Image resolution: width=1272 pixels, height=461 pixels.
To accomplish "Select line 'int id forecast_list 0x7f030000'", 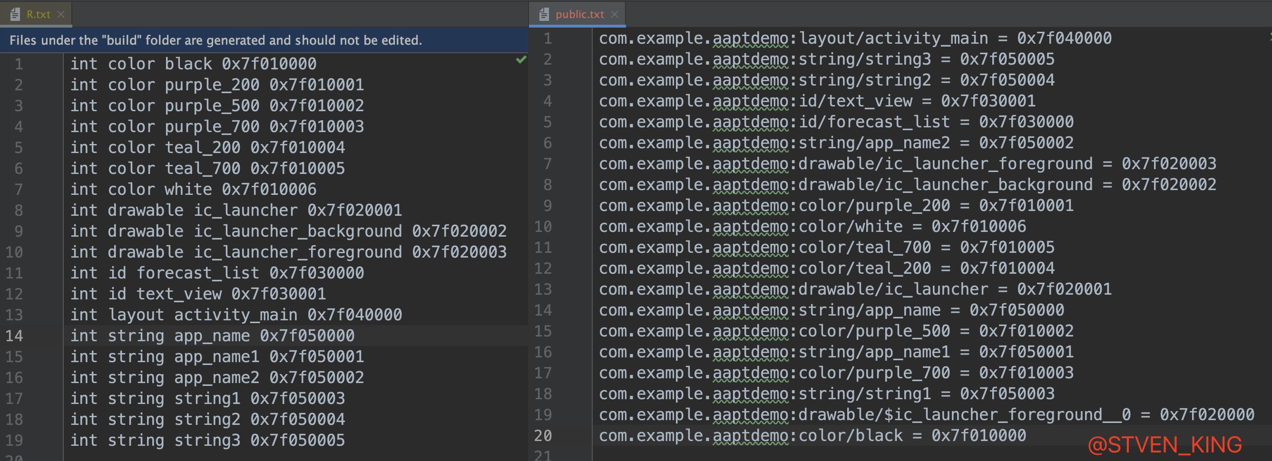I will [x=217, y=272].
